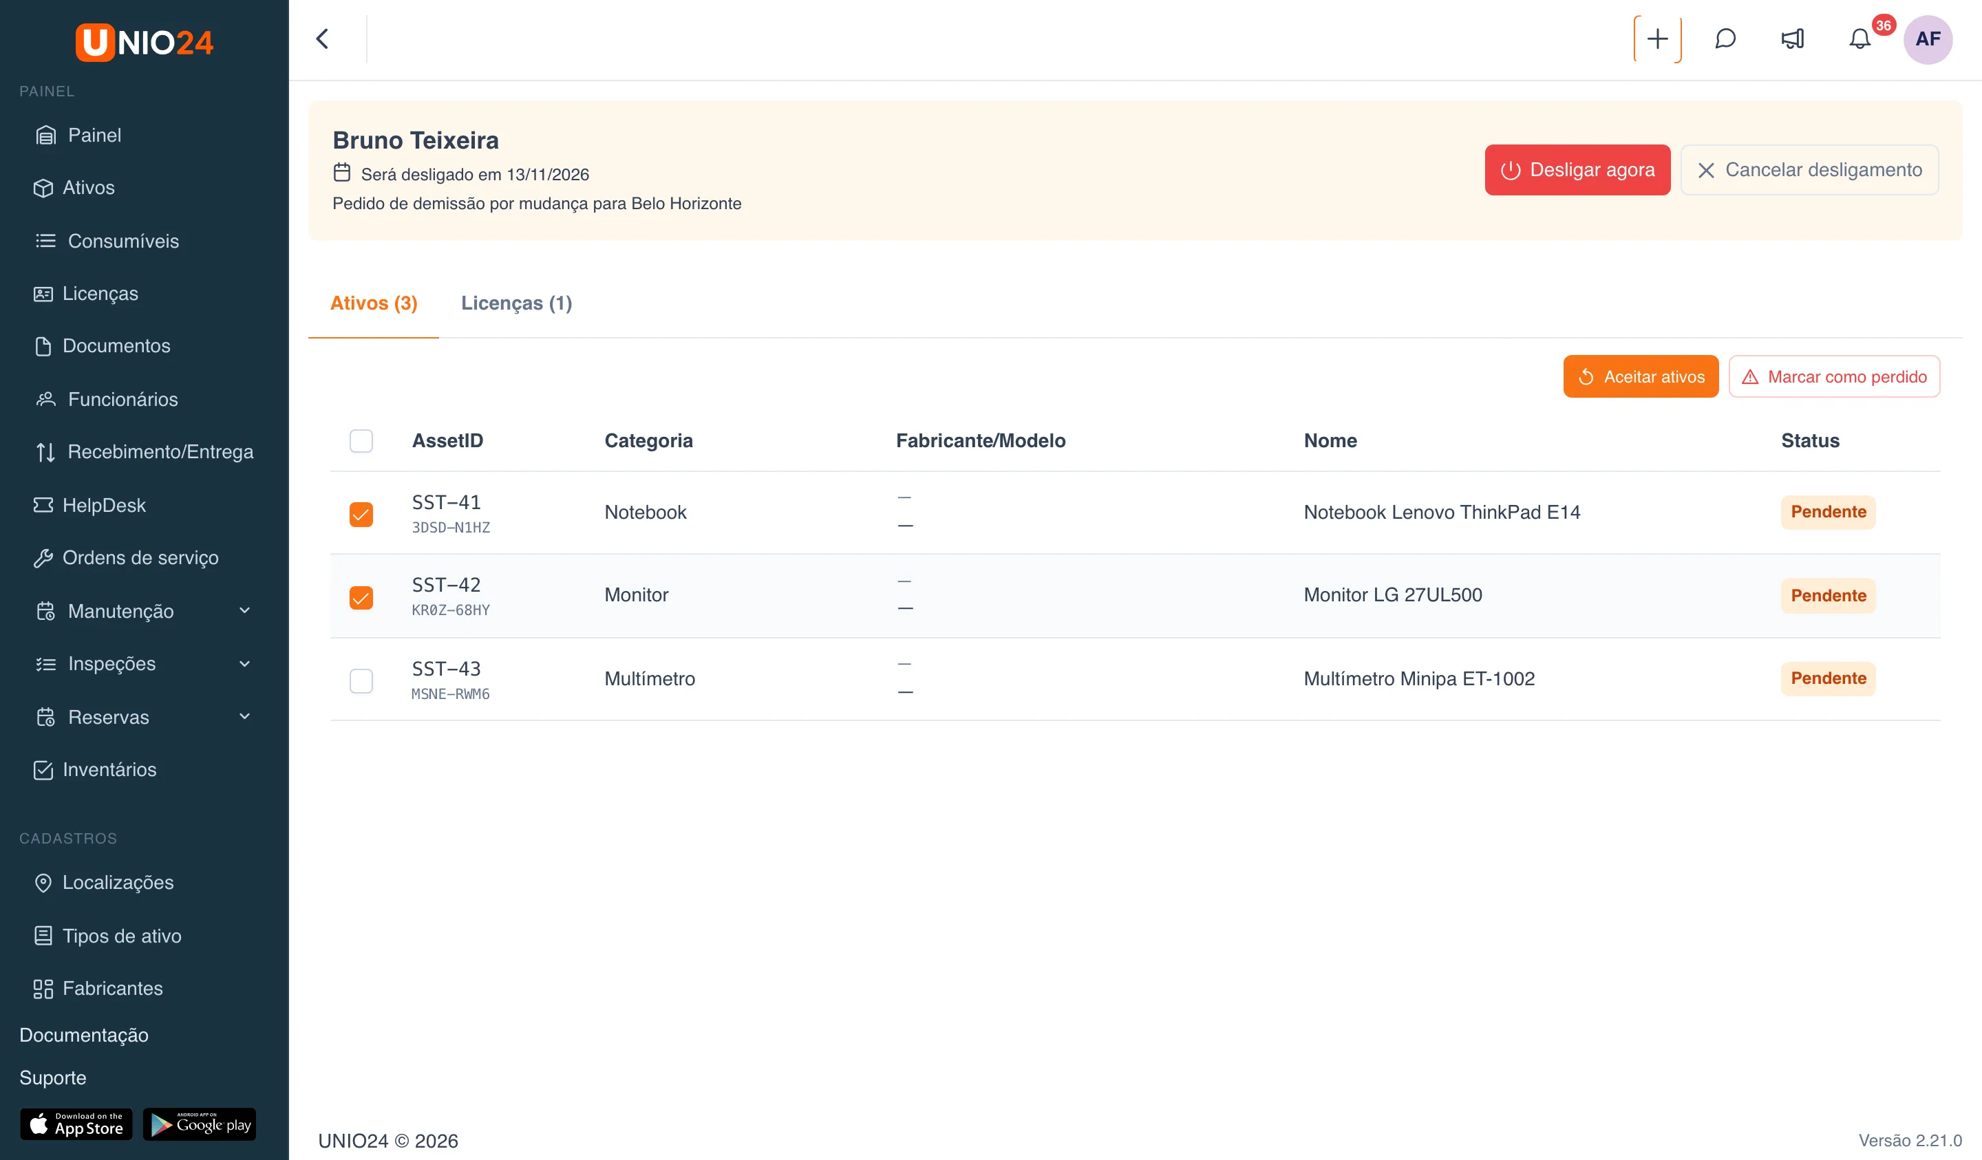1982x1160 pixels.
Task: Click the back arrow icon
Action: [323, 39]
